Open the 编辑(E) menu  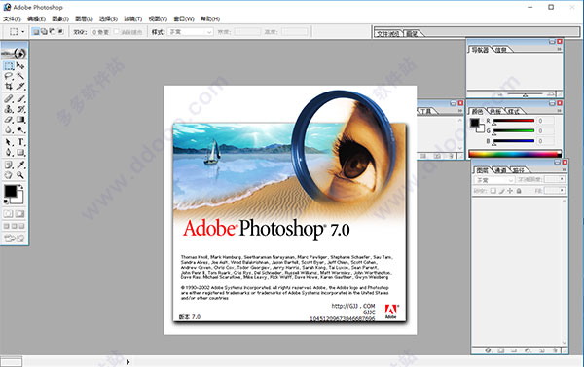(x=36, y=18)
